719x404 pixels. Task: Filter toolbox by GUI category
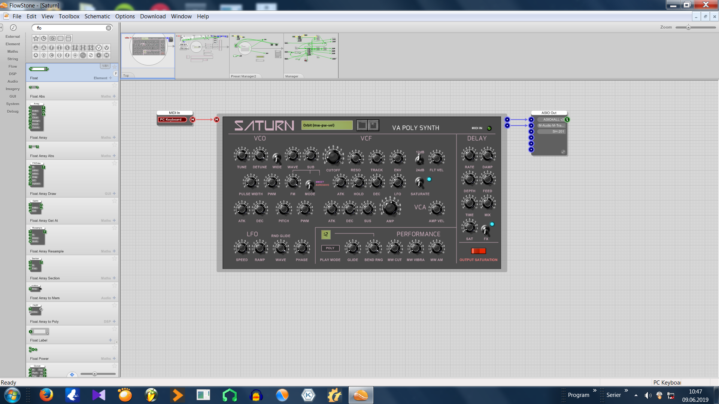[12, 97]
